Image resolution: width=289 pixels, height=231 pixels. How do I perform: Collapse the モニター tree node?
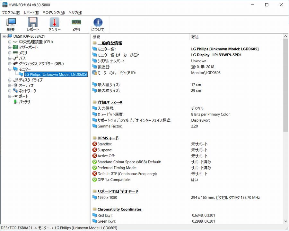tap(10, 69)
